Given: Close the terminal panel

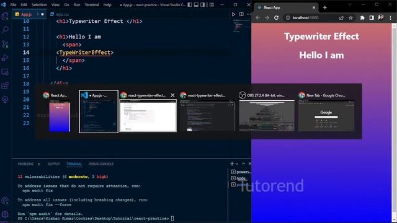Looking at the screenshot, I should [x=249, y=164].
